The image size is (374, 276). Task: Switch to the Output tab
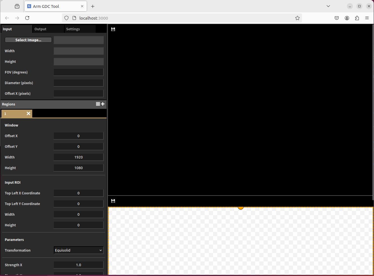[x=40, y=29]
